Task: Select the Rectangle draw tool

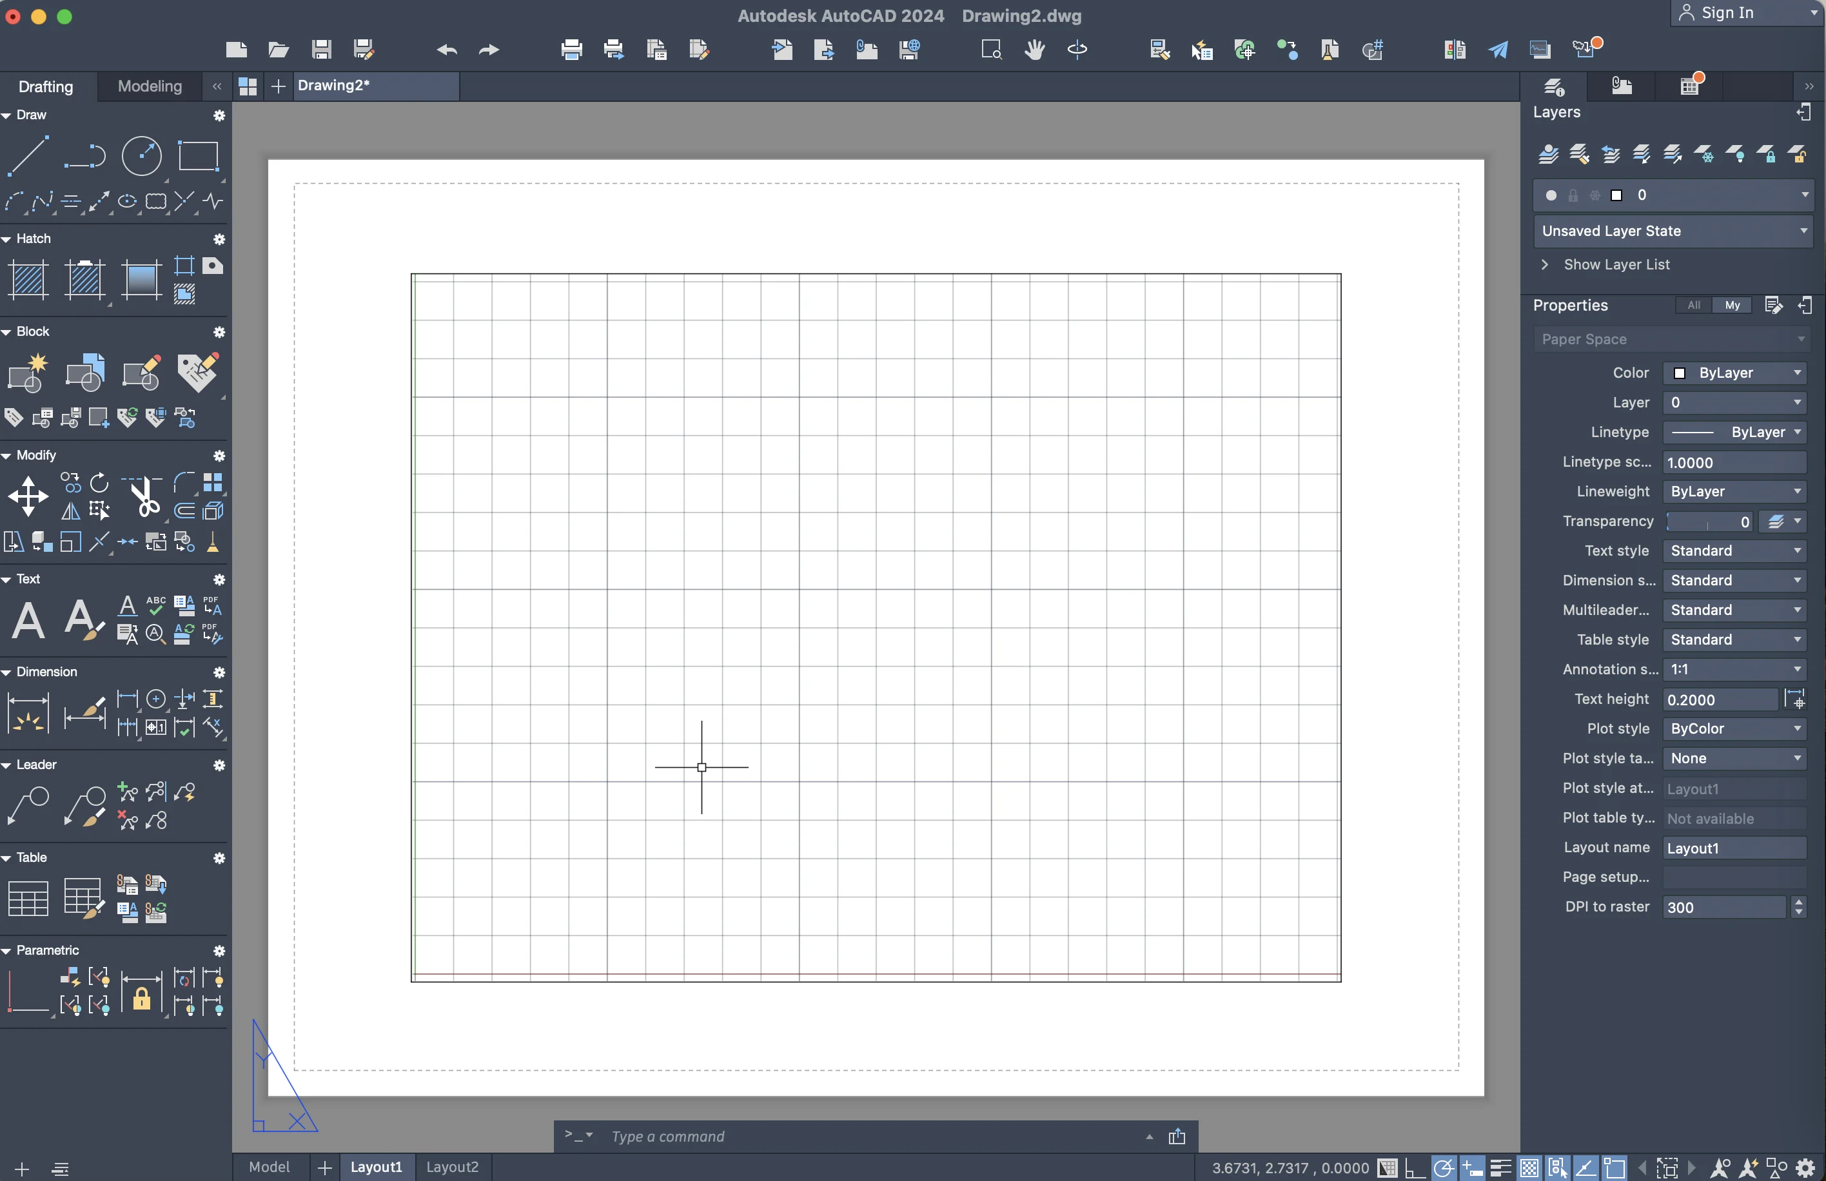Action: pyautogui.click(x=199, y=155)
